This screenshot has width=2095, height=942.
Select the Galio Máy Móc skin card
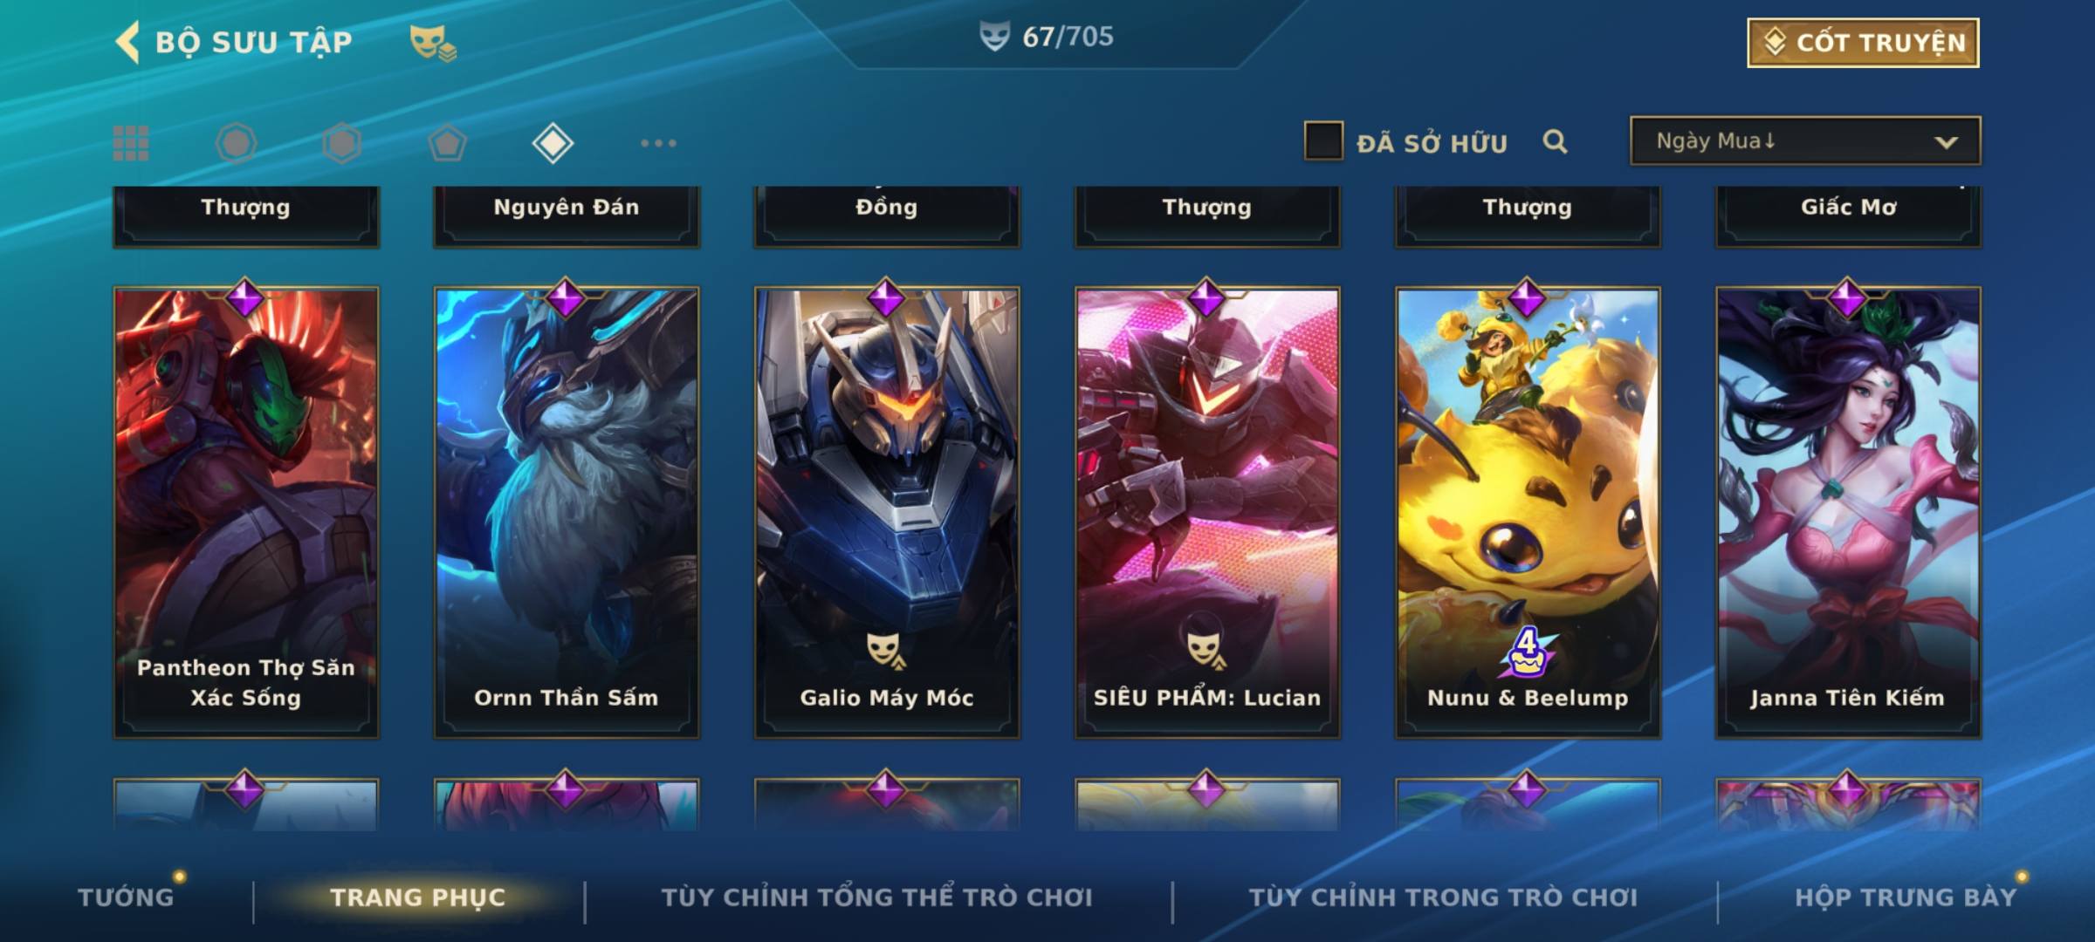[x=887, y=513]
